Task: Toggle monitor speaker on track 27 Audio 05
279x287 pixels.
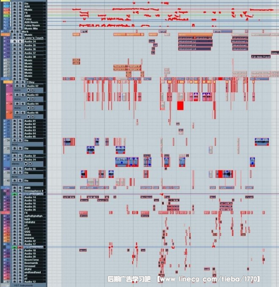Action: pos(33,117)
